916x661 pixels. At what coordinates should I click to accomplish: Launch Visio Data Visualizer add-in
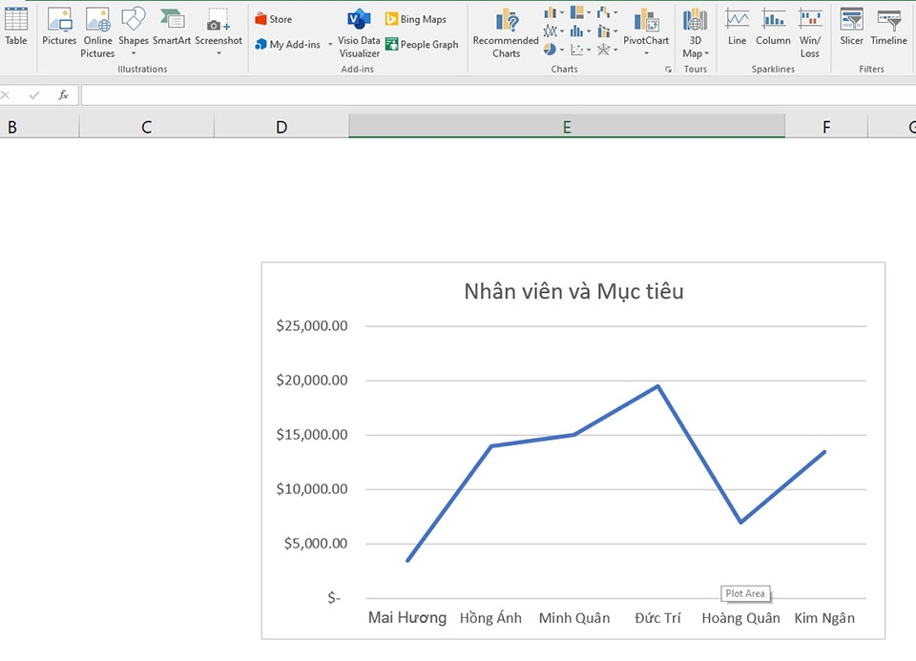coord(359,33)
